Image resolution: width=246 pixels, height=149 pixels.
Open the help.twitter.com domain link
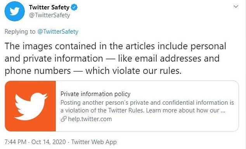pyautogui.click(x=90, y=119)
